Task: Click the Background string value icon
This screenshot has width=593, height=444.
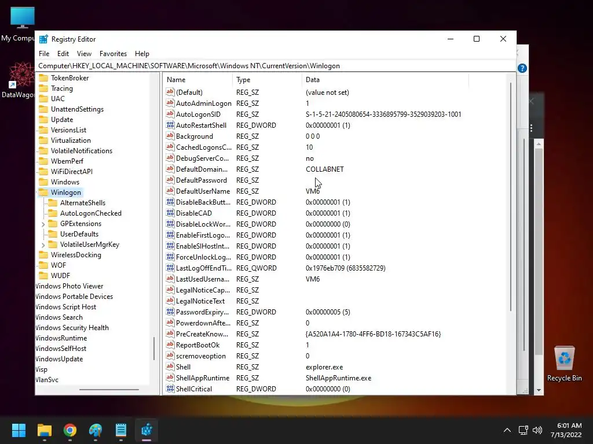Action: click(170, 136)
